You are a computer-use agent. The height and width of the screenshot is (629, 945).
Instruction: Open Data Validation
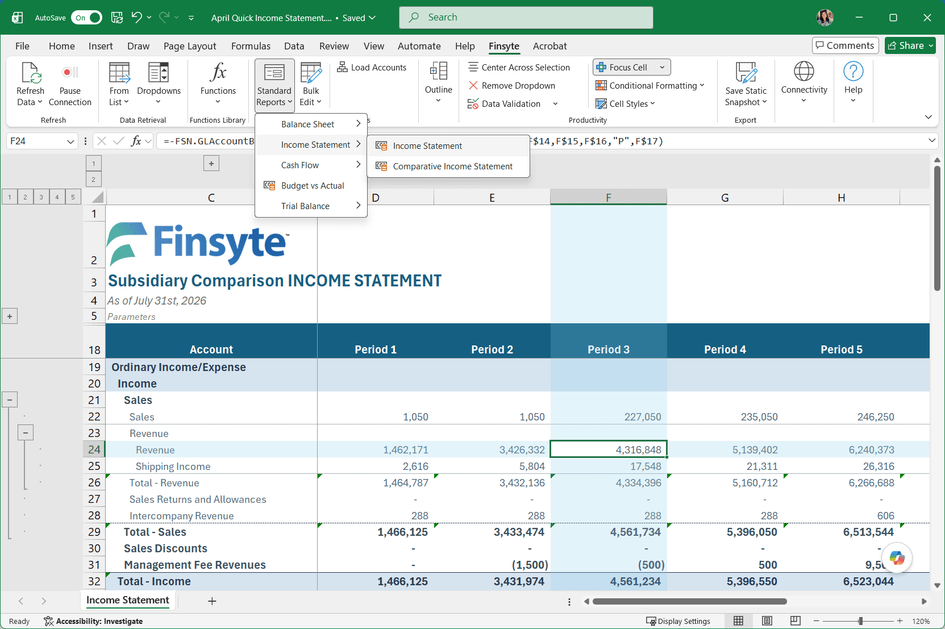512,103
